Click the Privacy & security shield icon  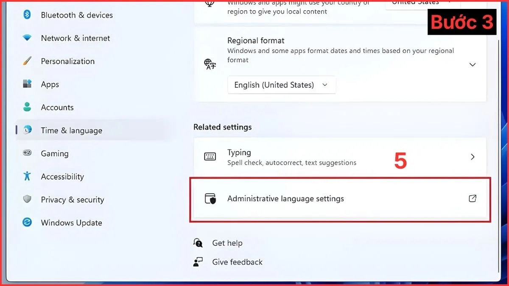(26, 200)
